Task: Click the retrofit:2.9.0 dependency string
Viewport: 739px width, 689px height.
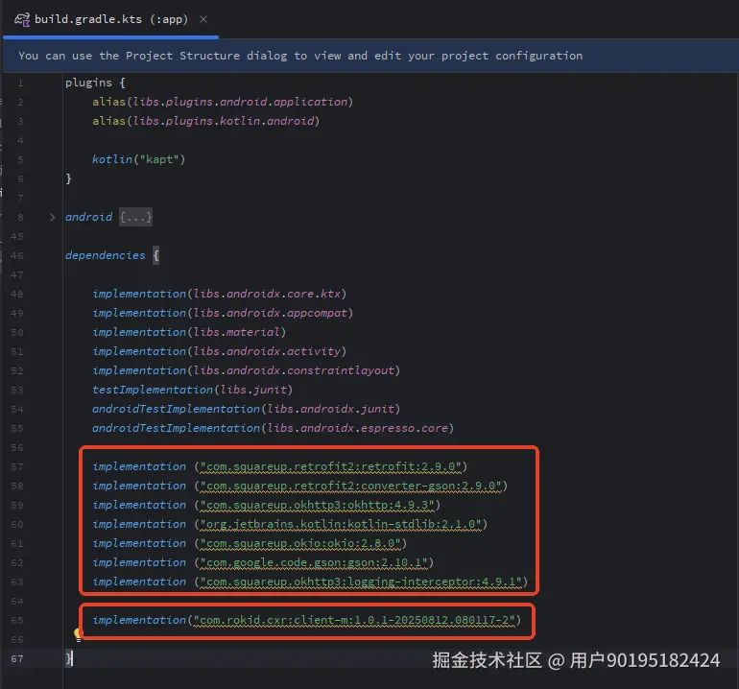Action: [330, 466]
